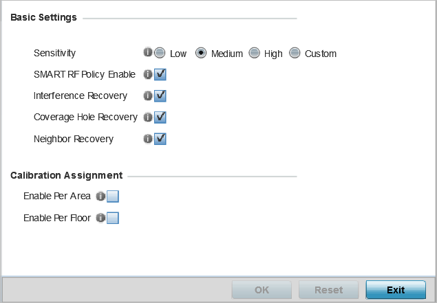The height and width of the screenshot is (303, 437).
Task: Check the Enable Per Floor box
Action: tap(113, 218)
